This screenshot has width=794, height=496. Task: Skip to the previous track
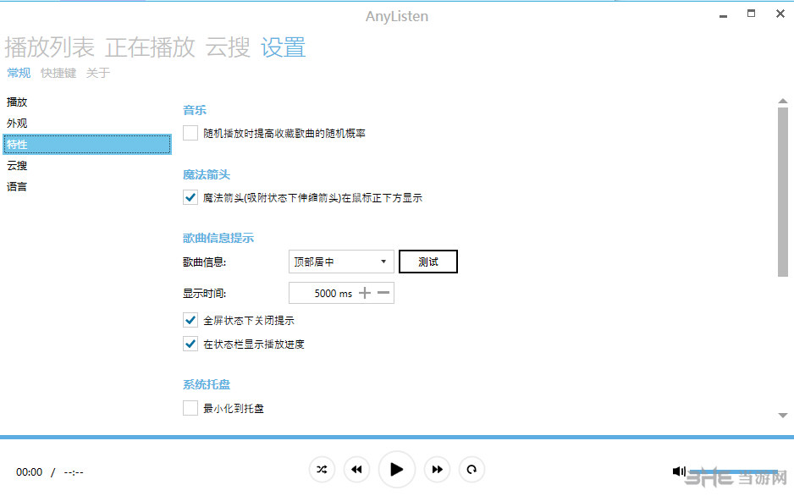coord(356,470)
